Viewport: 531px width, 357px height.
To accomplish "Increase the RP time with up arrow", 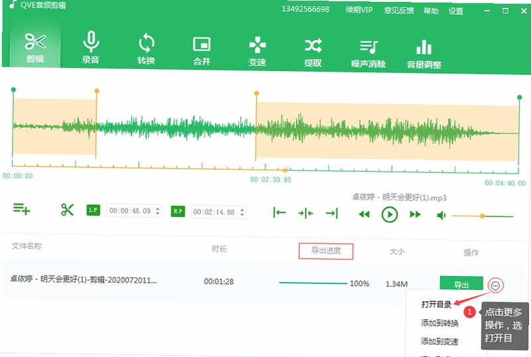I will click(242, 210).
